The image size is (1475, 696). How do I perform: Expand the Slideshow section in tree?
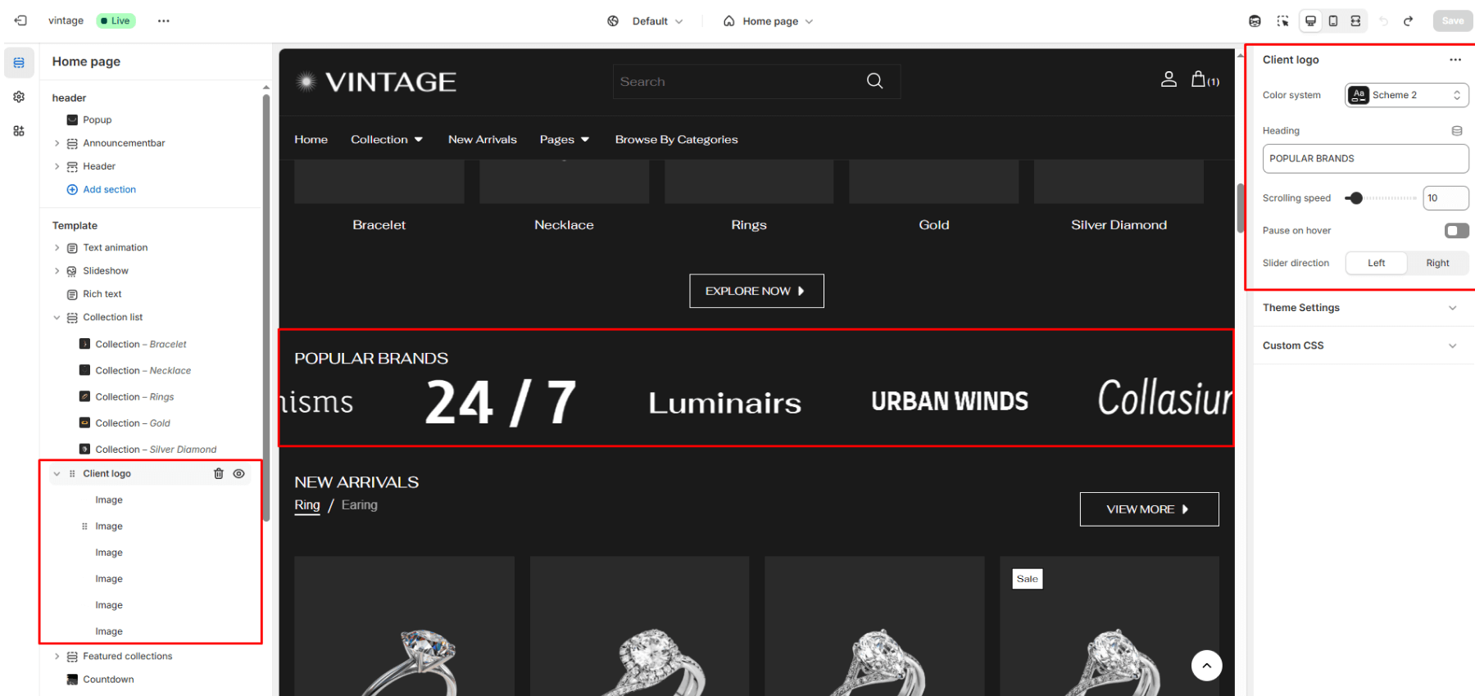[57, 271]
